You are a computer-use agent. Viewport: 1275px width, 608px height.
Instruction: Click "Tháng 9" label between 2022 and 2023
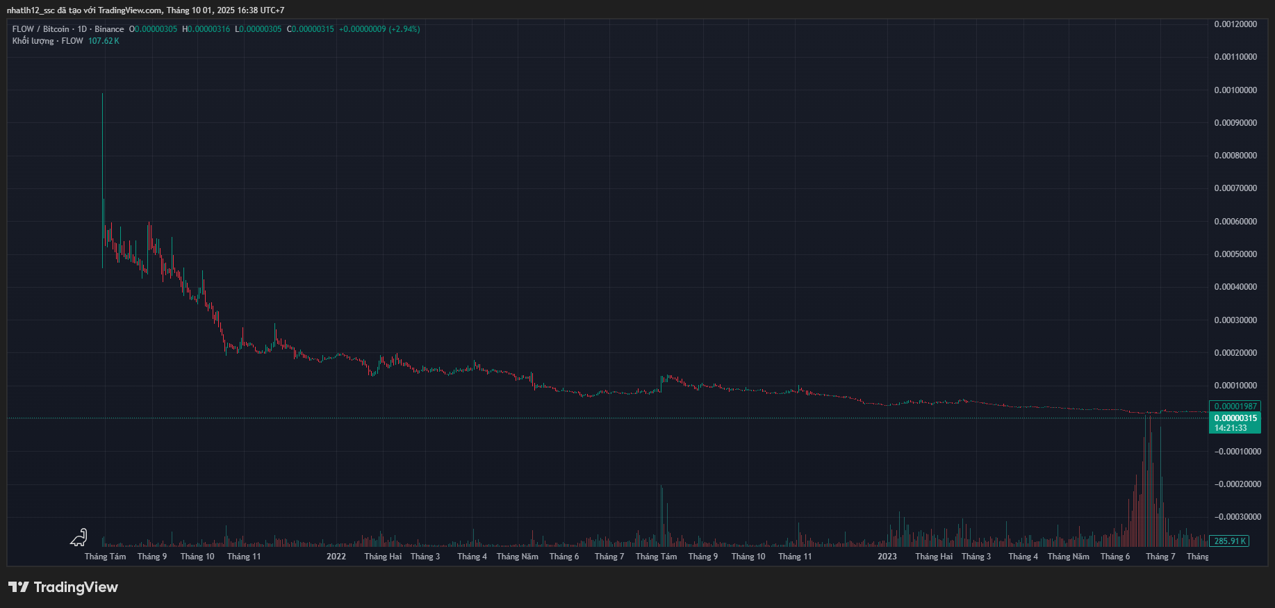[x=703, y=557]
